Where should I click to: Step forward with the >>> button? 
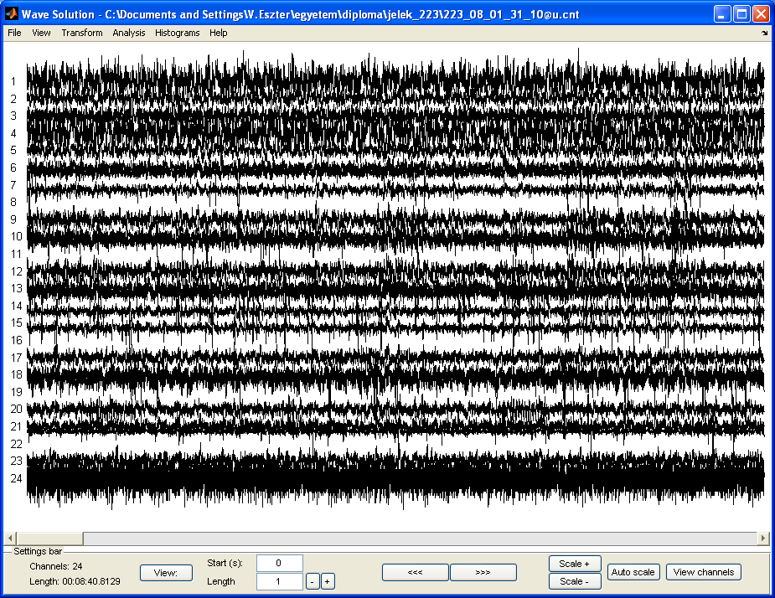[483, 572]
